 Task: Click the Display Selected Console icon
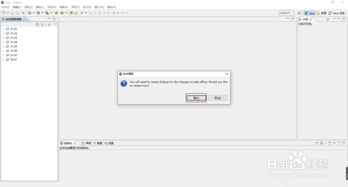[x=322, y=143]
